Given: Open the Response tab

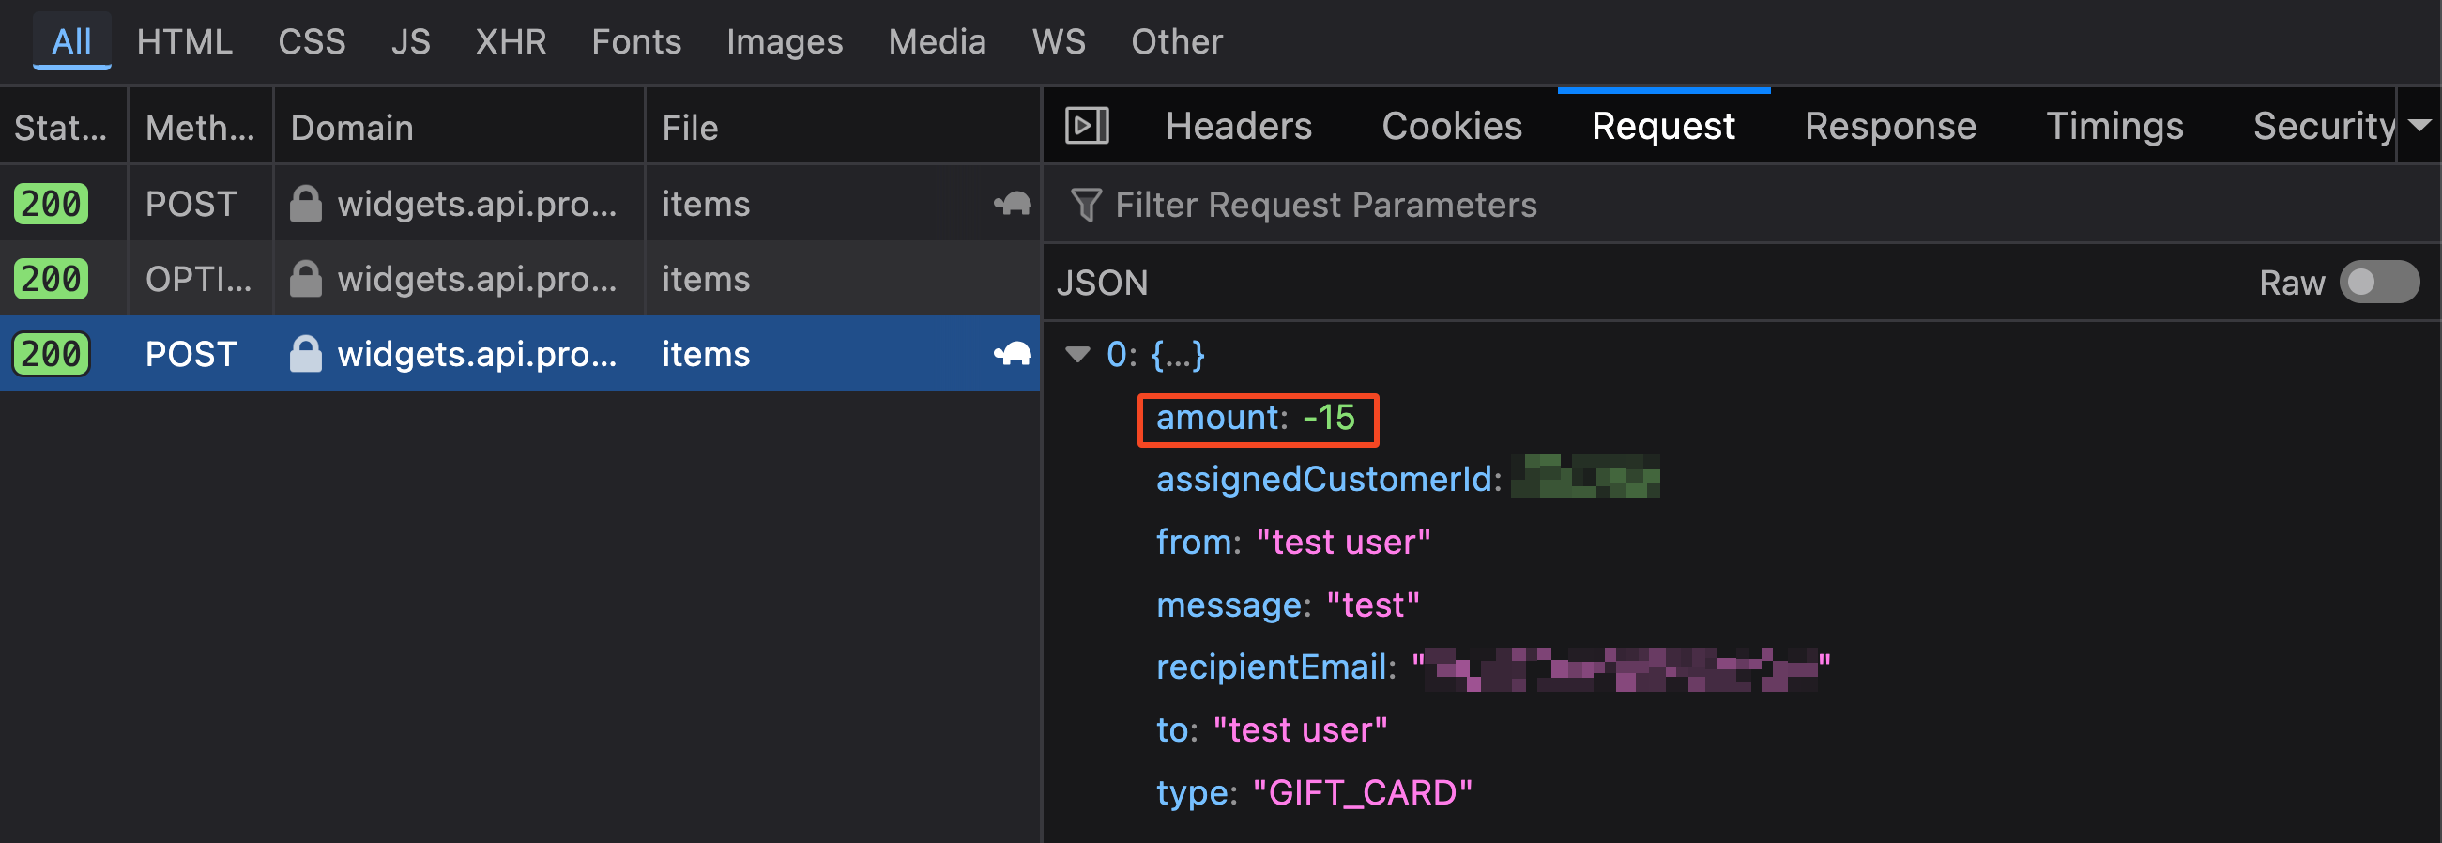Looking at the screenshot, I should (x=1889, y=126).
